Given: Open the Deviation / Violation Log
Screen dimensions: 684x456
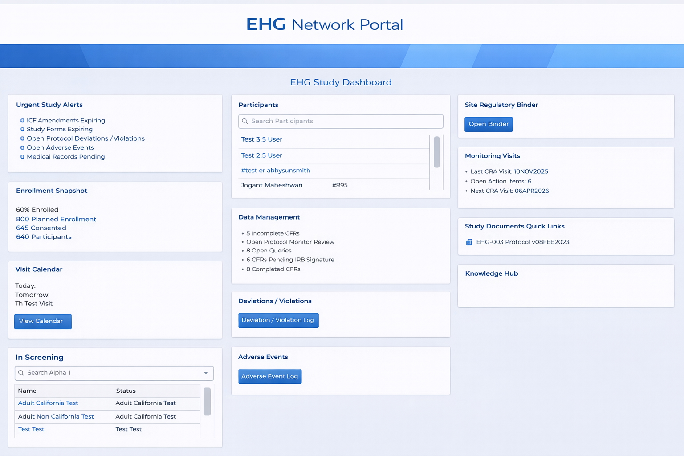Looking at the screenshot, I should (x=278, y=320).
